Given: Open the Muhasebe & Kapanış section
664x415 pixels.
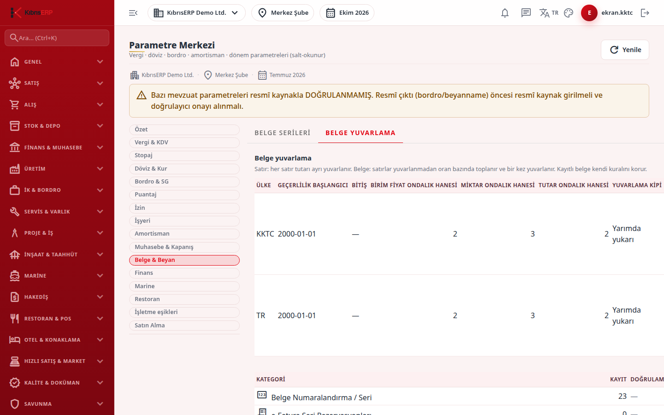Looking at the screenshot, I should point(184,247).
